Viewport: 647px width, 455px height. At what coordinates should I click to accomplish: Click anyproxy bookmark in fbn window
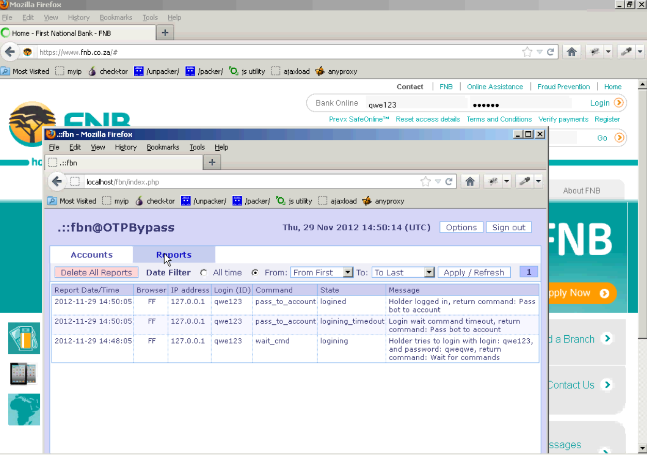coord(383,201)
